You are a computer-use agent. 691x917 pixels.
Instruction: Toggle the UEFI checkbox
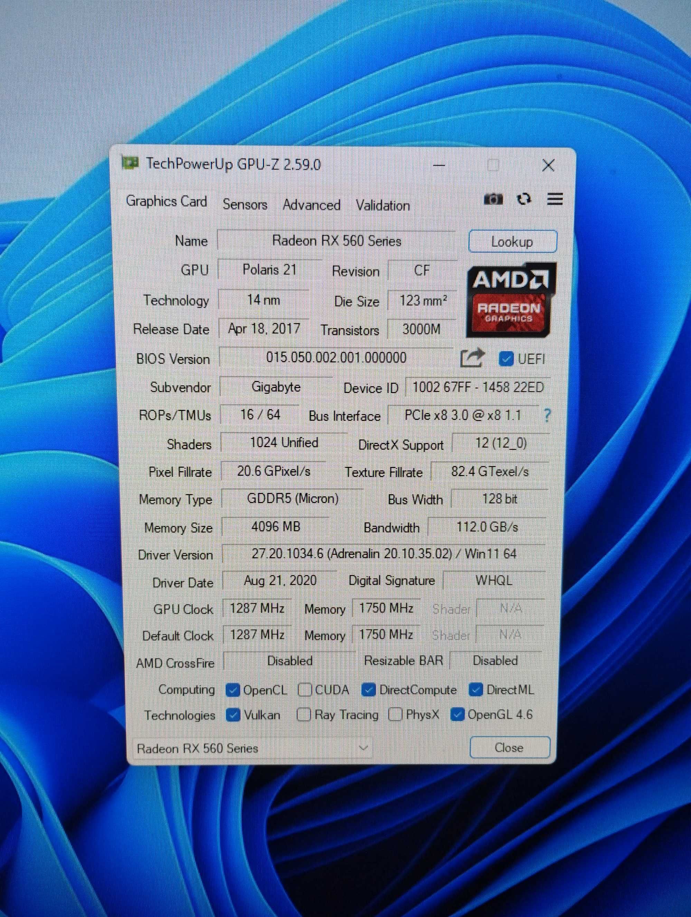coord(505,359)
